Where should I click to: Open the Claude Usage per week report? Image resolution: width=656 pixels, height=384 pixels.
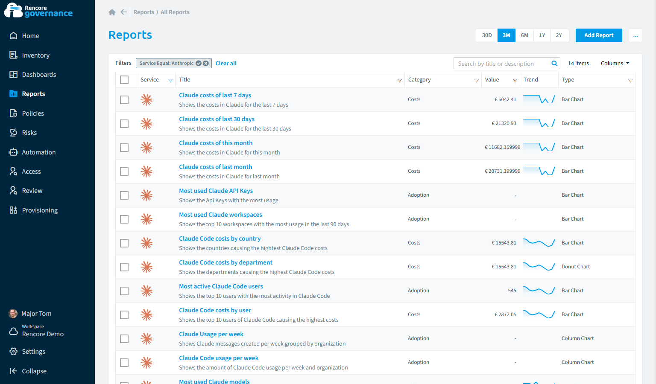tap(211, 335)
